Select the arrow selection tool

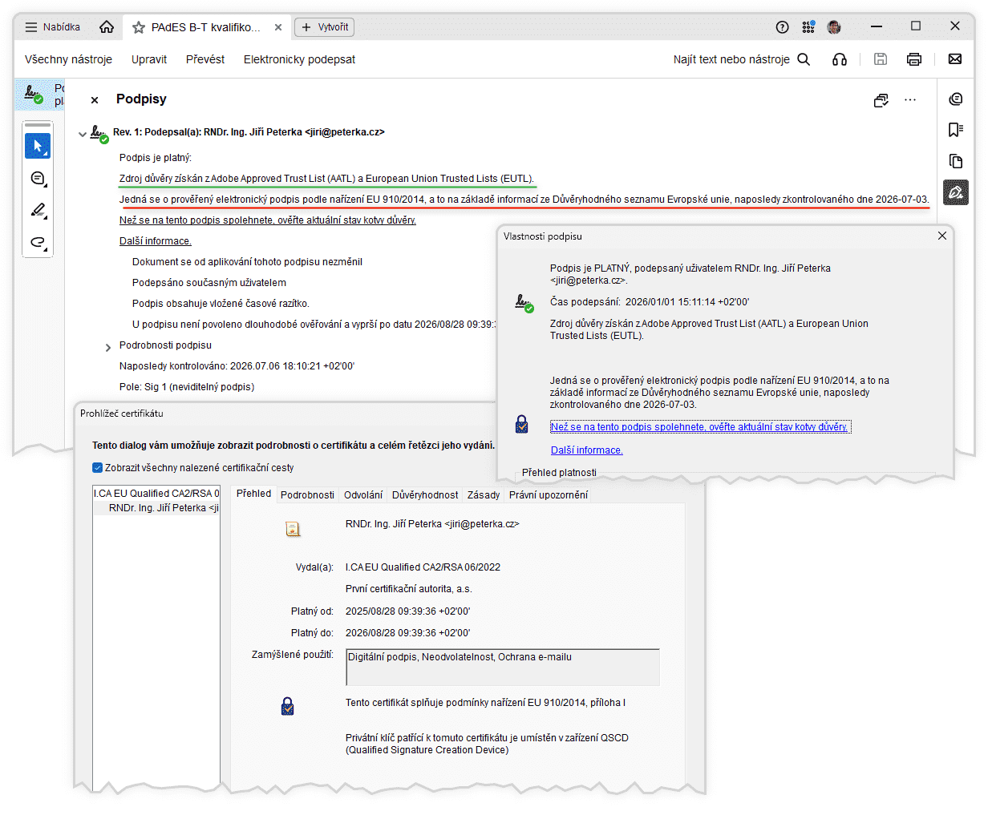click(x=38, y=147)
